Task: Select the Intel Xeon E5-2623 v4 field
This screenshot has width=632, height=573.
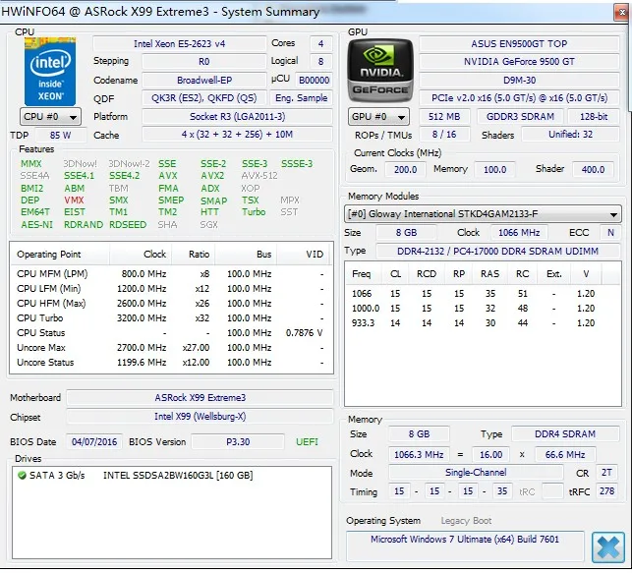Action: (179, 44)
